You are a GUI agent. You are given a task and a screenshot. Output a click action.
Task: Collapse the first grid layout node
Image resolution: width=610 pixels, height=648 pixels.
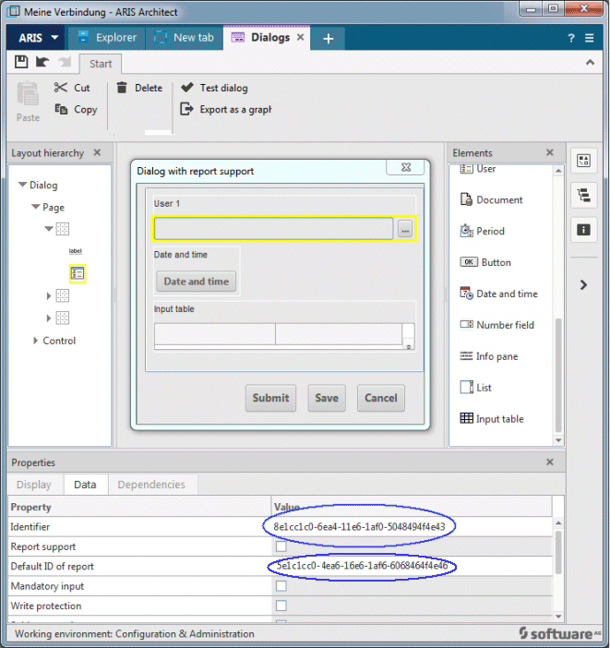coord(49,228)
